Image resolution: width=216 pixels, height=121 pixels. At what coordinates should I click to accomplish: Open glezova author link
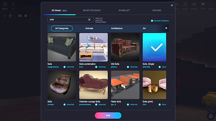tap(114, 67)
